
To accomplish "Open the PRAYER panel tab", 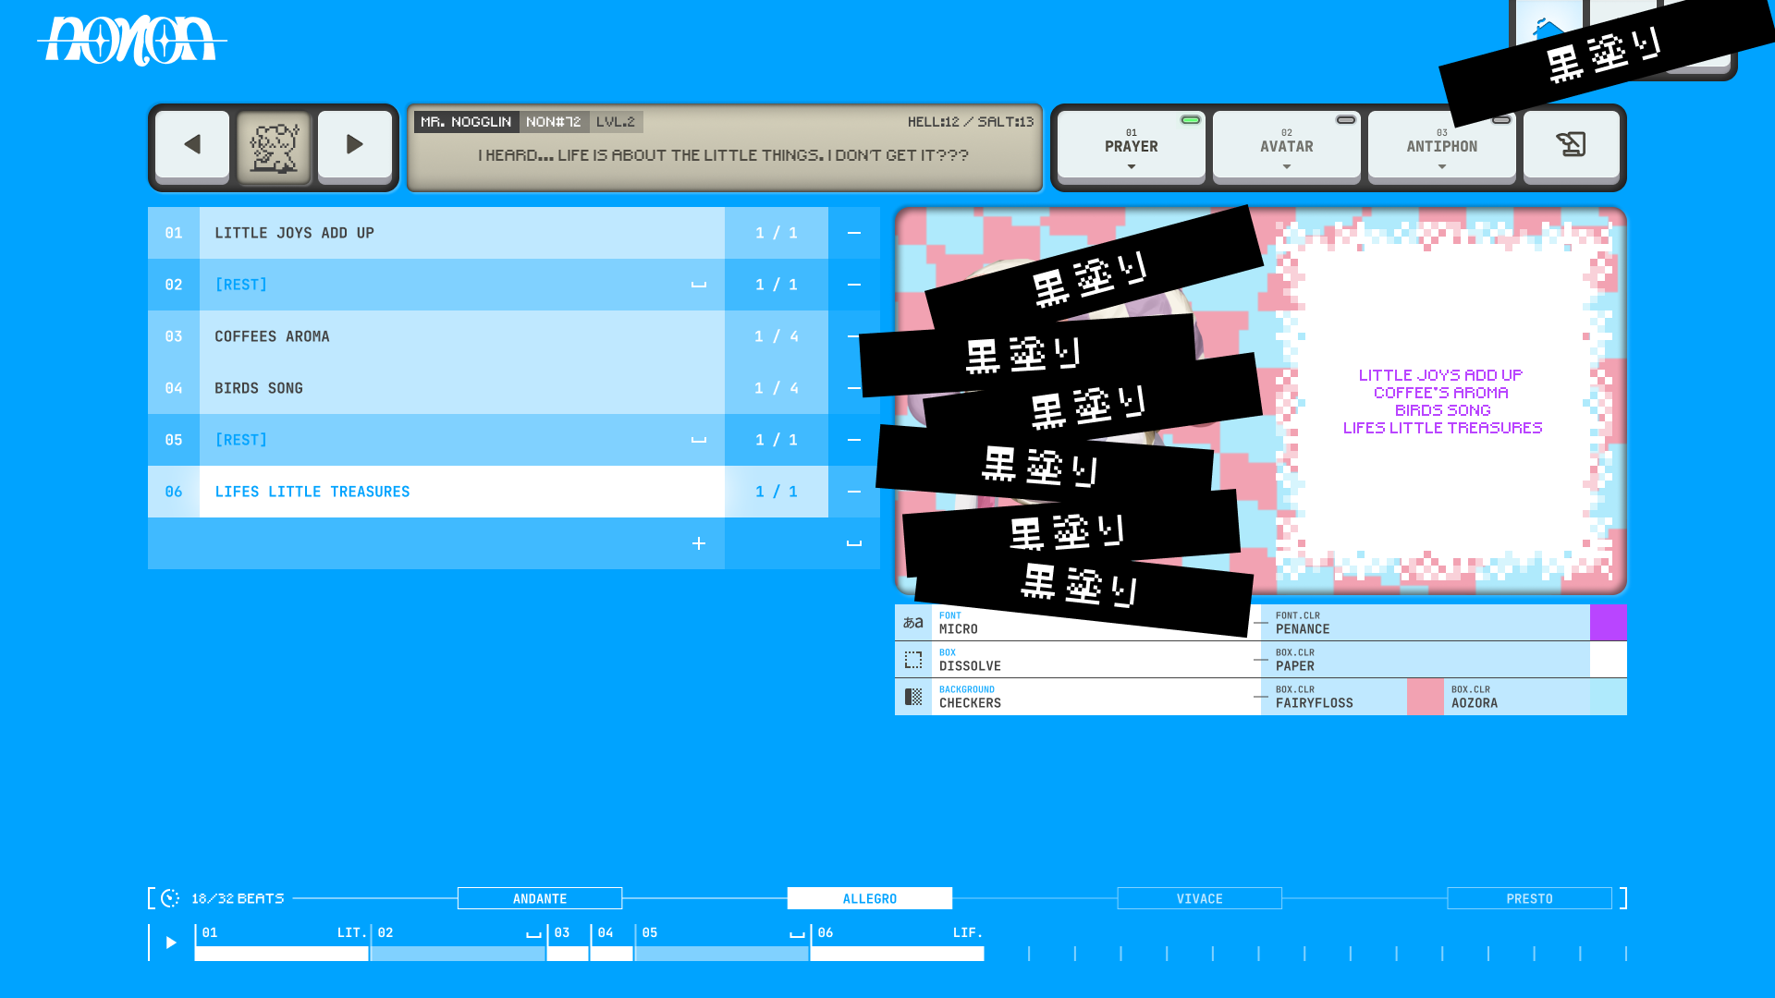I will click(1132, 146).
